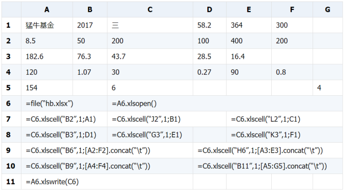Click the "B9" concat formula cell
This screenshot has height=191, width=345.
click(x=107, y=166)
